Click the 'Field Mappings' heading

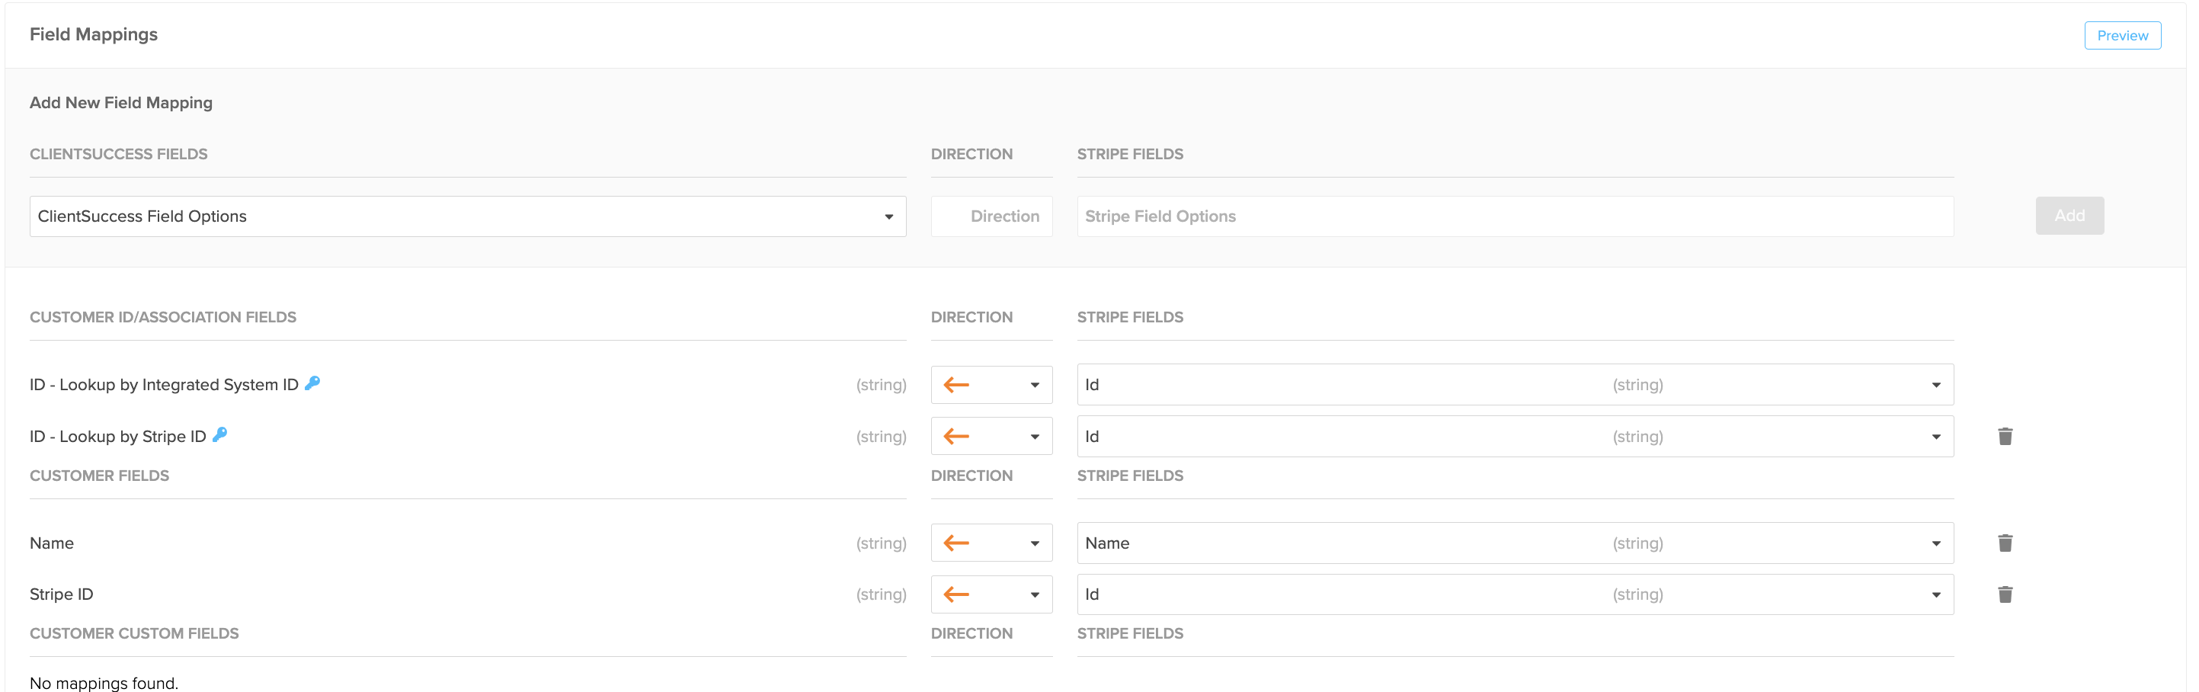point(94,35)
